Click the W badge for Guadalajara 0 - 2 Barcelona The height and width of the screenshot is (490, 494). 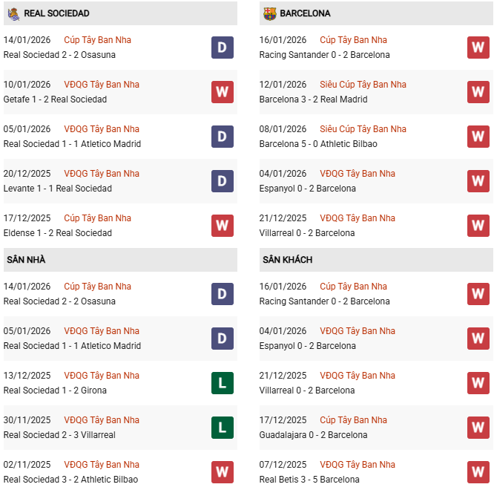(478, 428)
